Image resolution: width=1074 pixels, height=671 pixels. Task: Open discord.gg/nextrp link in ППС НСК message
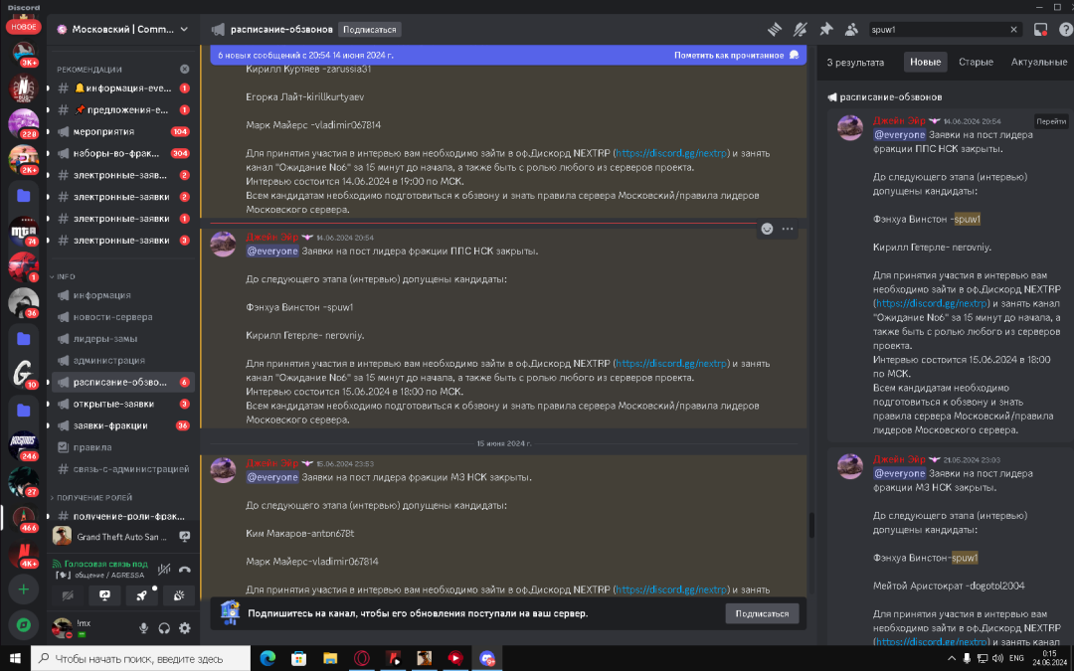pyautogui.click(x=671, y=364)
